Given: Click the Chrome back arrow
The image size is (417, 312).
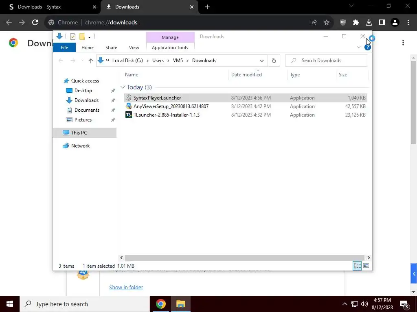Looking at the screenshot, I should point(9,23).
